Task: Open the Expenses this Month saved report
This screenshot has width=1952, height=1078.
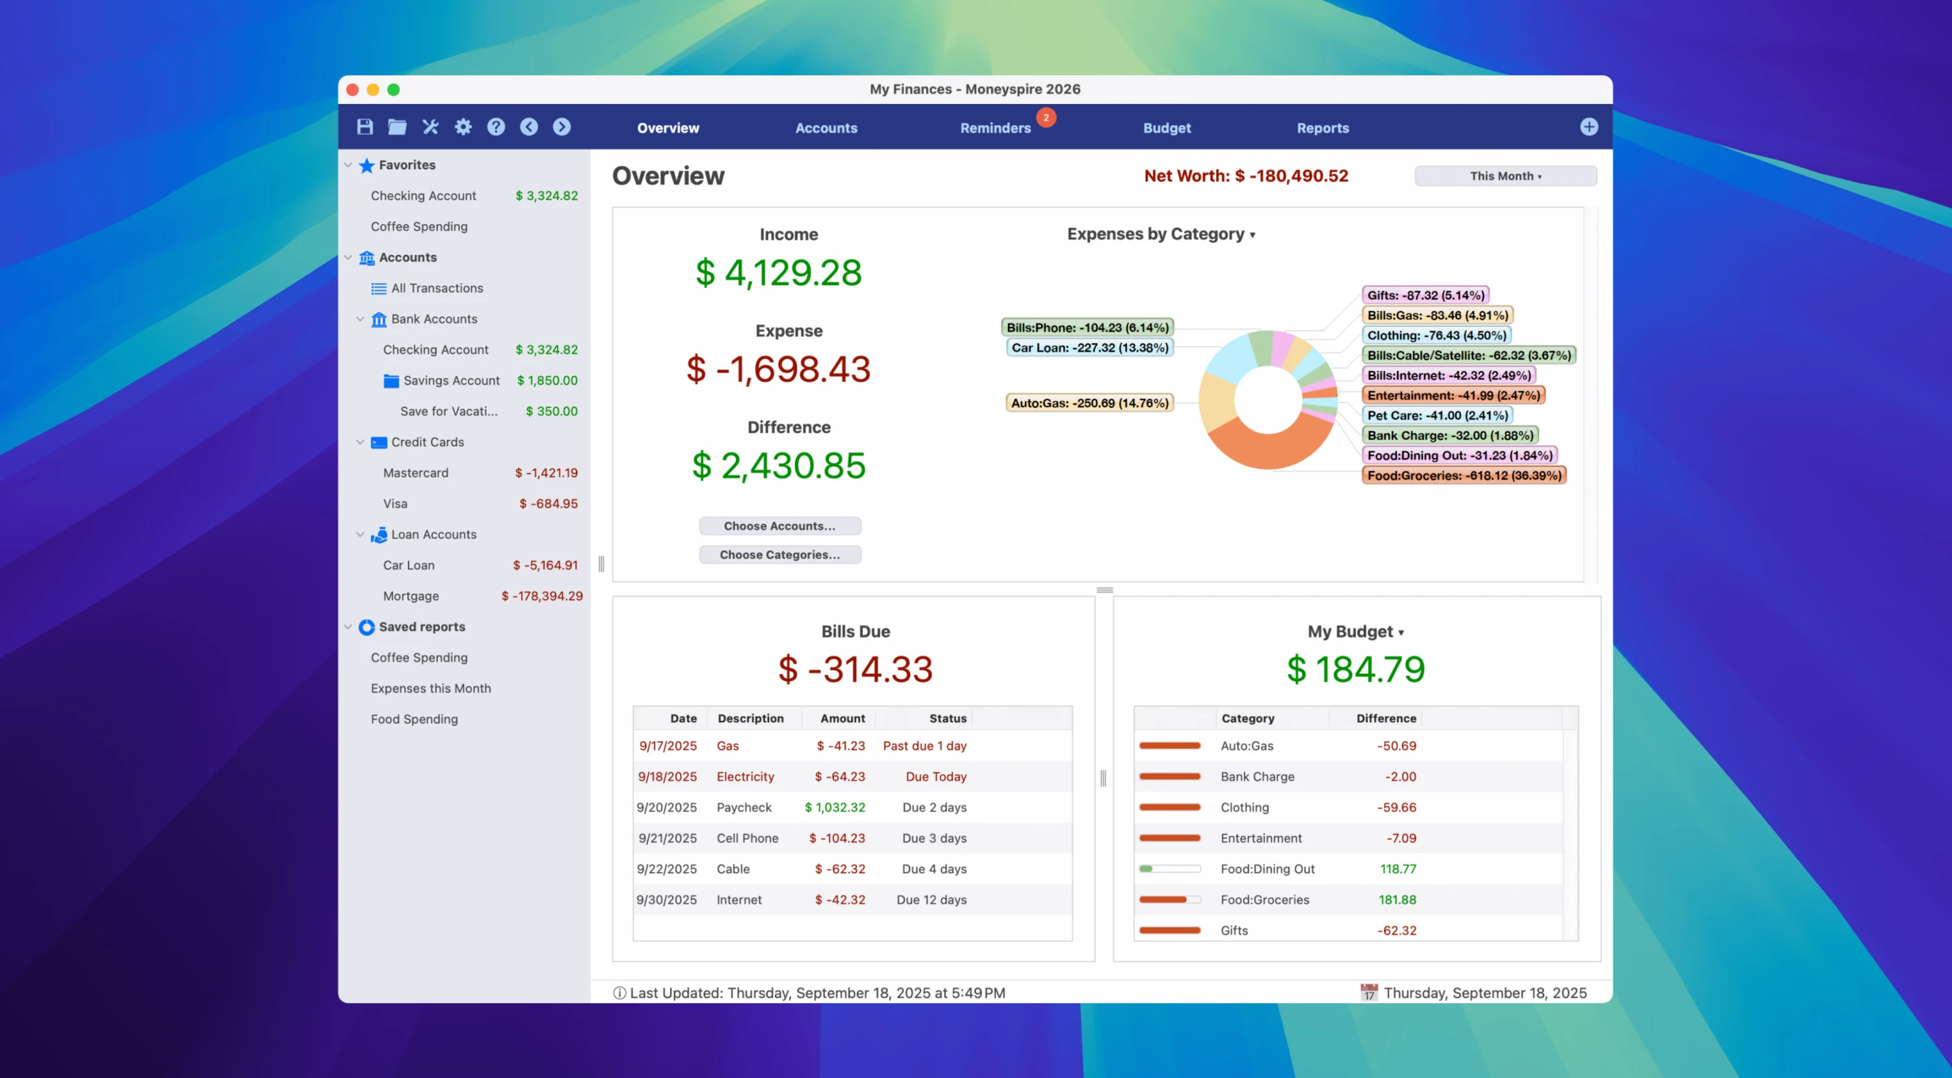Action: click(430, 688)
